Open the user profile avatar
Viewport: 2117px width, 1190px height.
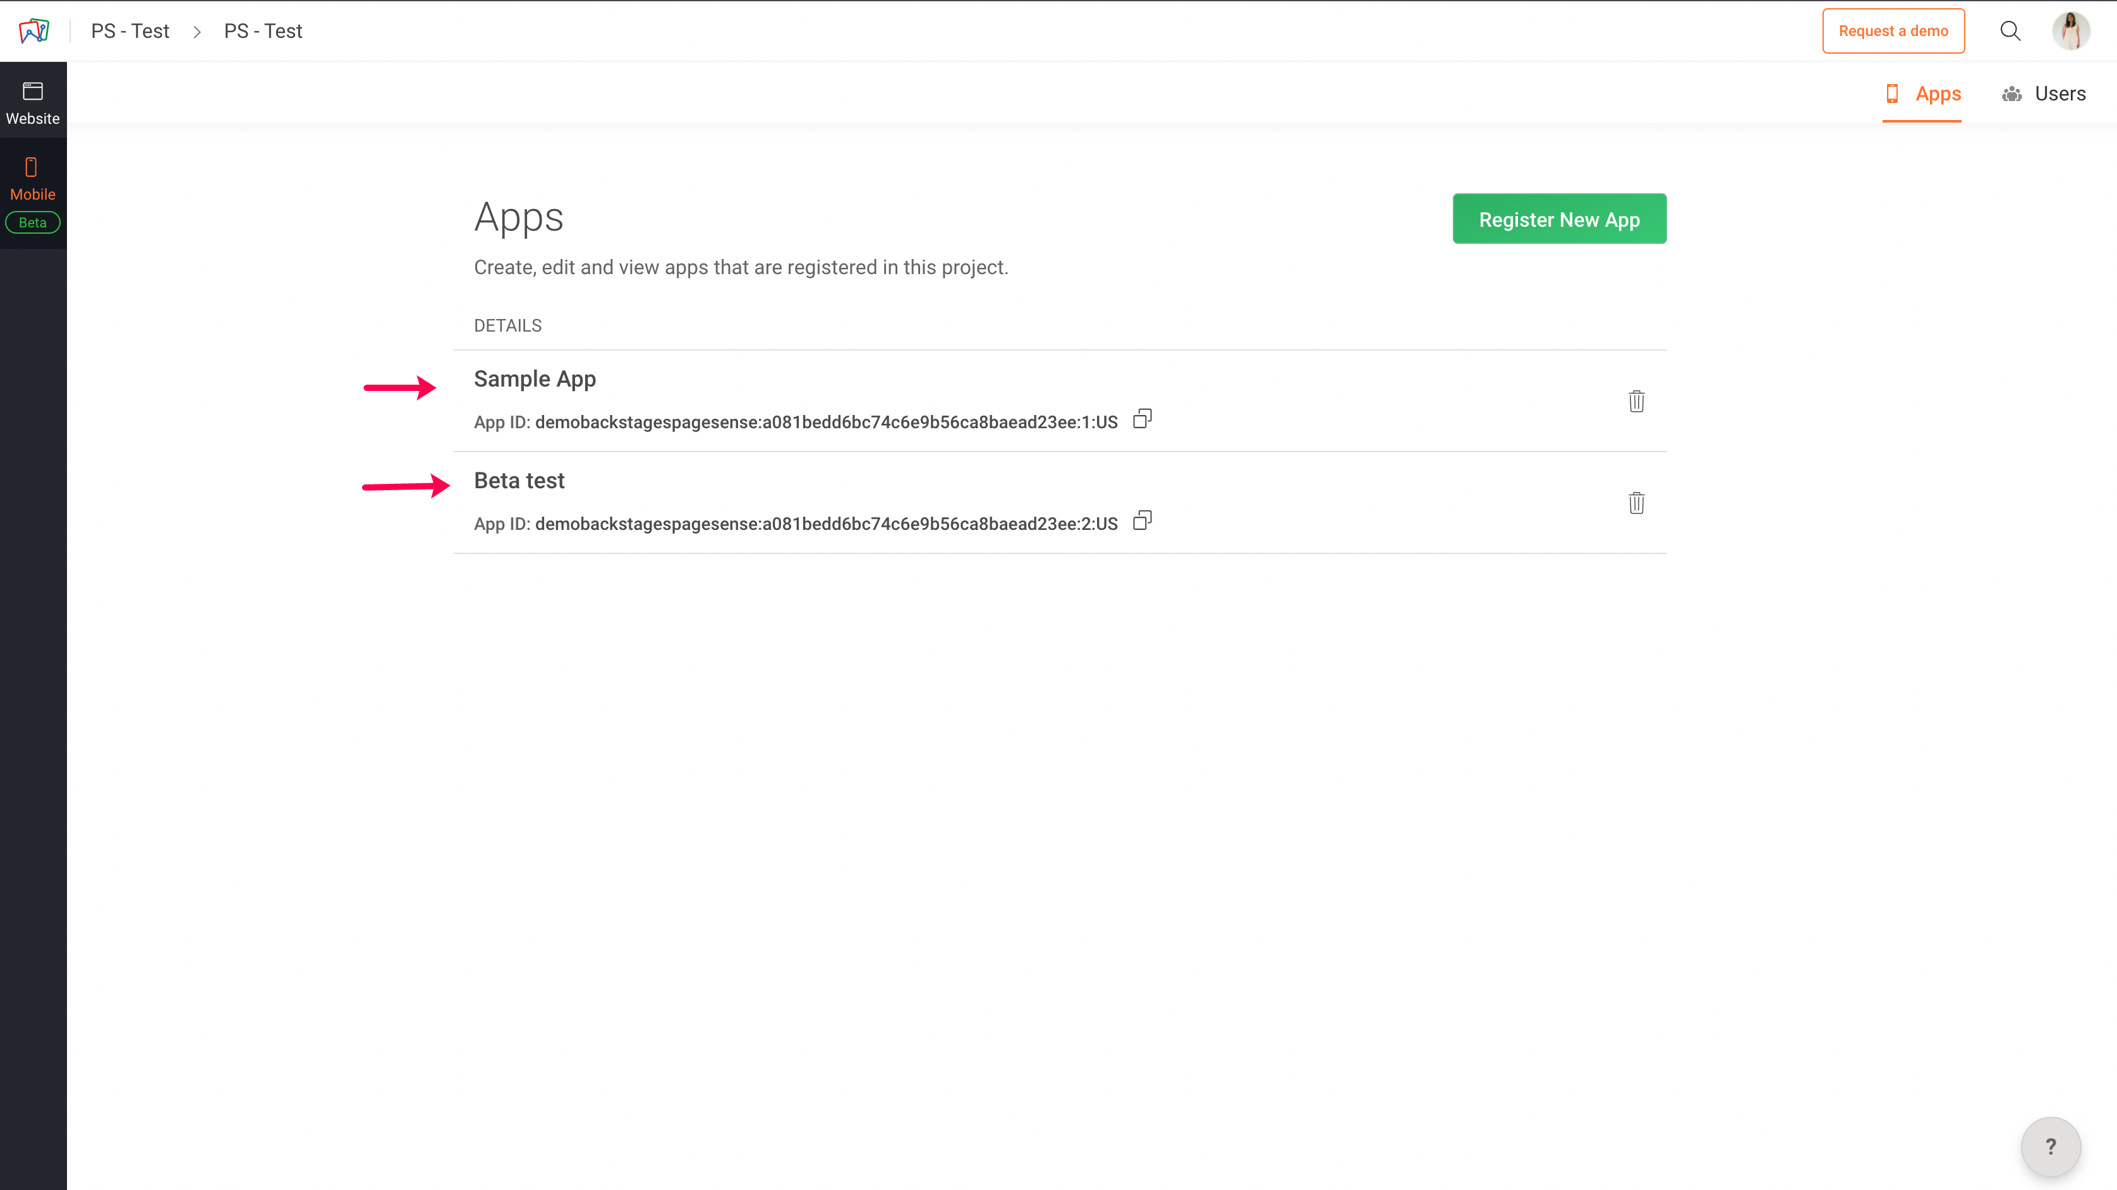pyautogui.click(x=2070, y=31)
